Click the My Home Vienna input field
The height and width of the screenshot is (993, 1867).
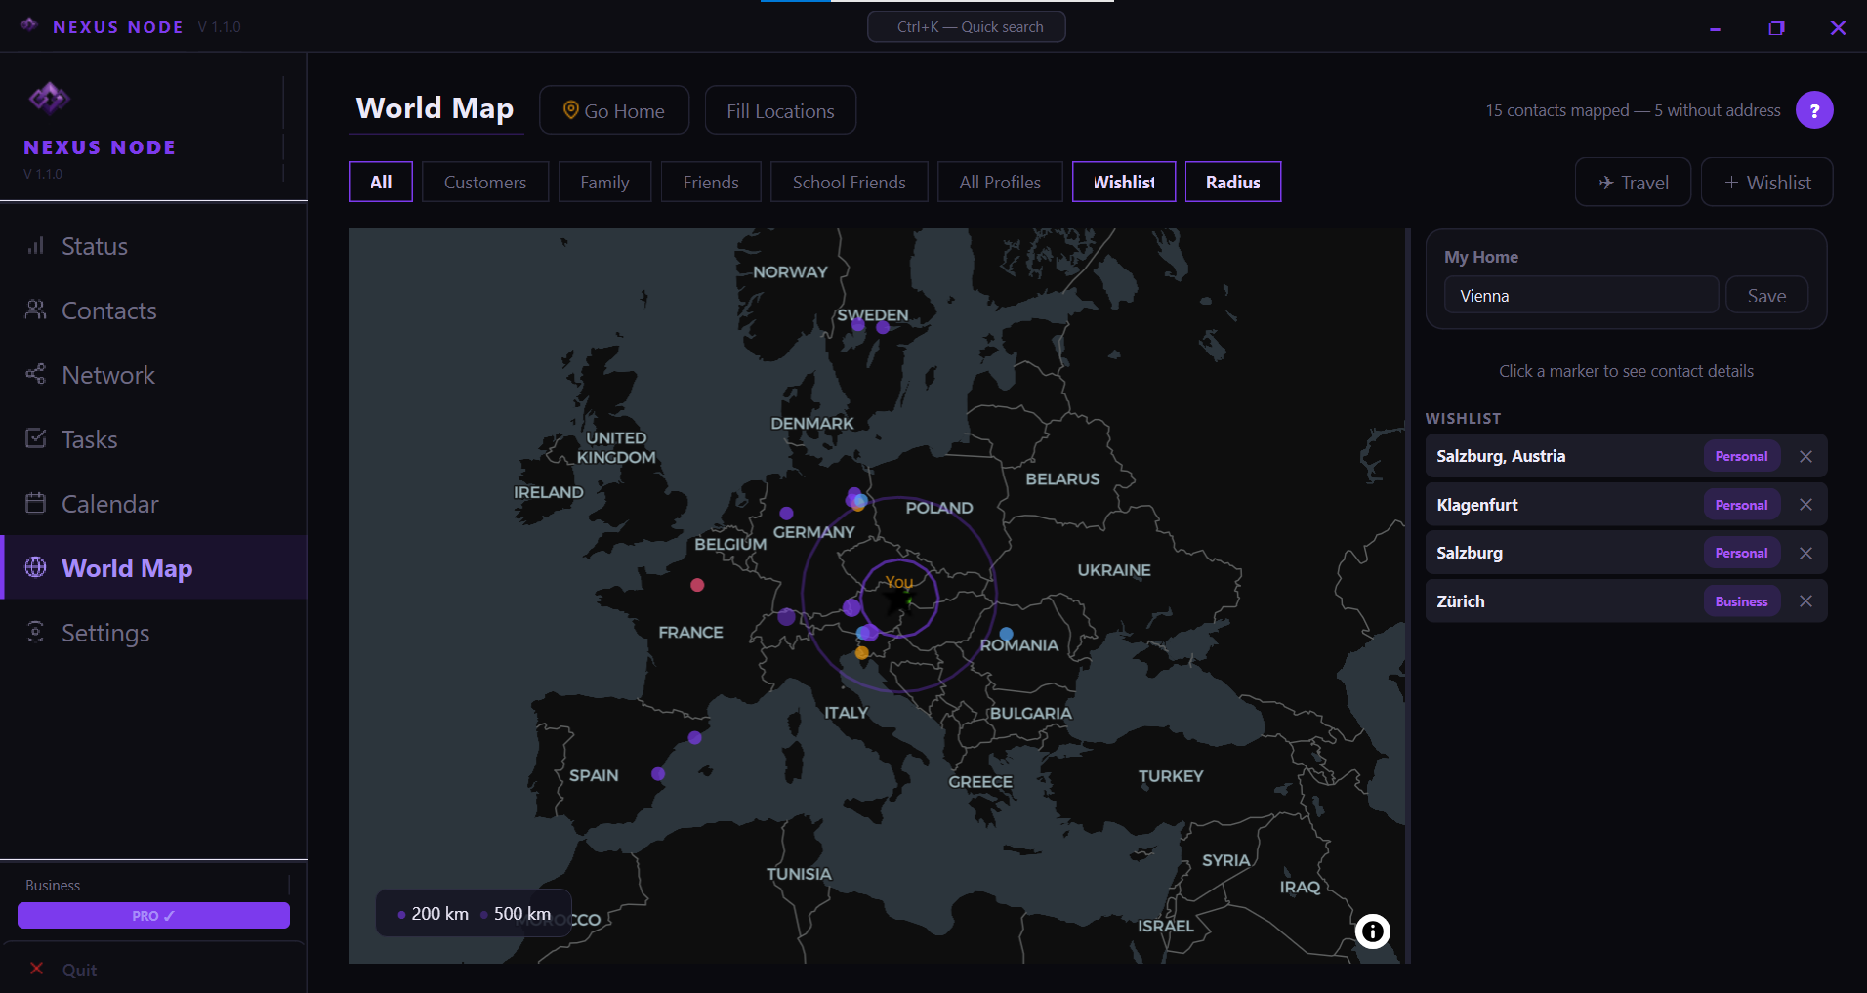1581,295
